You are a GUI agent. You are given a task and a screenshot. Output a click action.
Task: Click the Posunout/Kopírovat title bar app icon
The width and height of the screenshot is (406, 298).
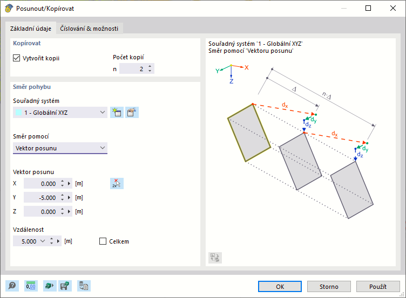(x=9, y=8)
